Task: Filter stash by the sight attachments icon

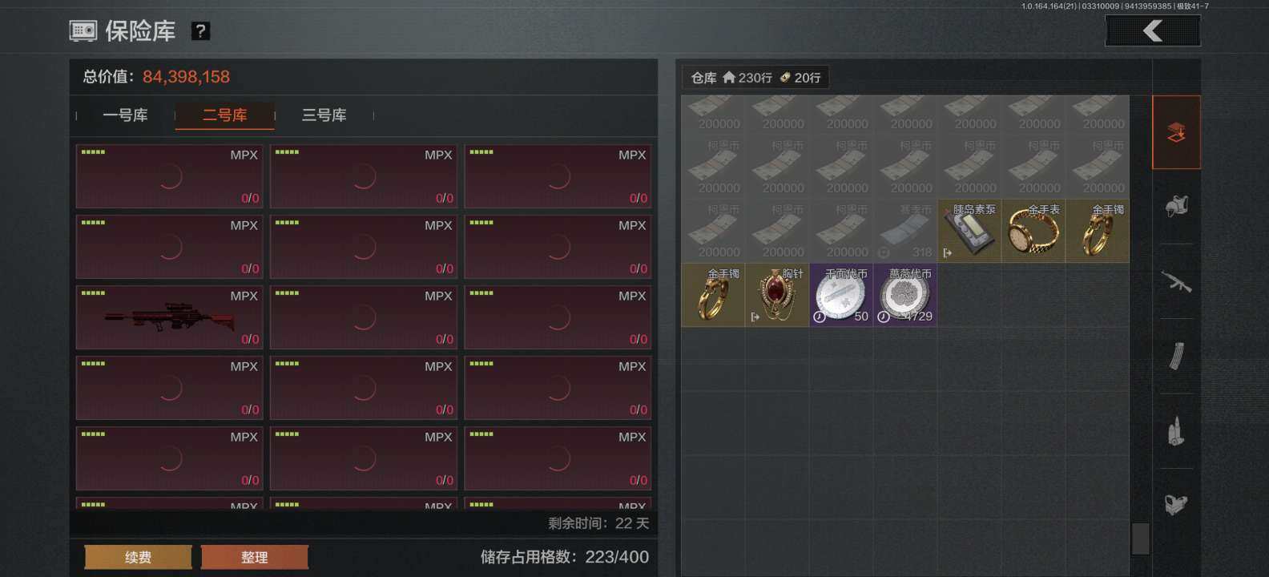Action: click(1176, 505)
